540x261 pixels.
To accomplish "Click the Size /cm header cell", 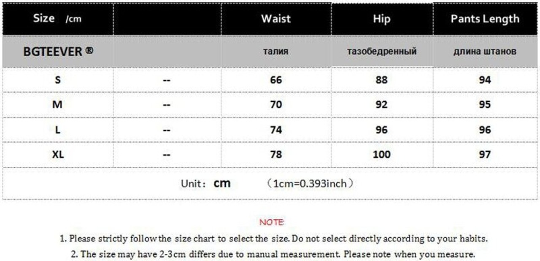I will [x=57, y=19].
